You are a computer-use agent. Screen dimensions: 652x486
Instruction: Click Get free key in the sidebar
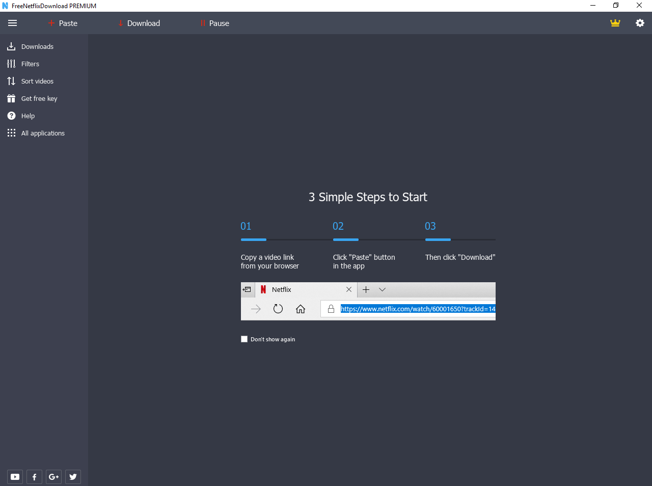coord(39,99)
